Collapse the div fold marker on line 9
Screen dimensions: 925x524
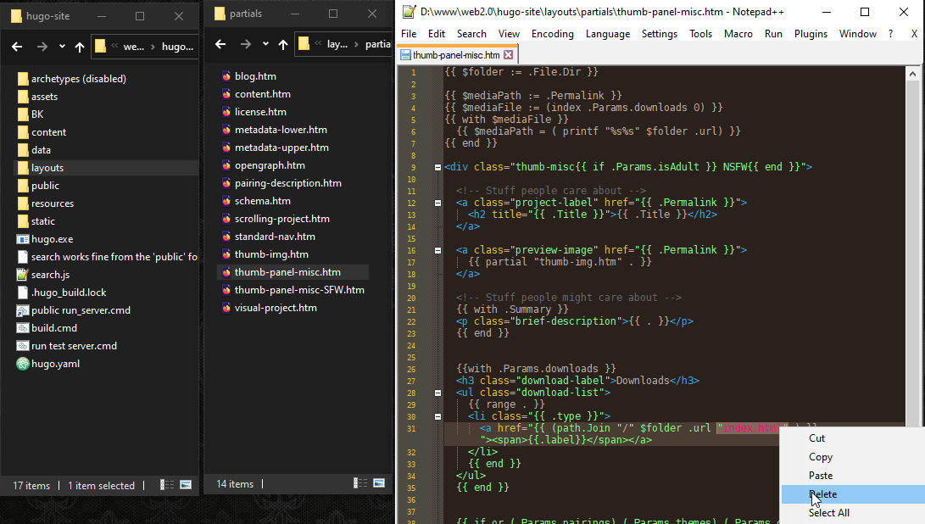coord(437,167)
